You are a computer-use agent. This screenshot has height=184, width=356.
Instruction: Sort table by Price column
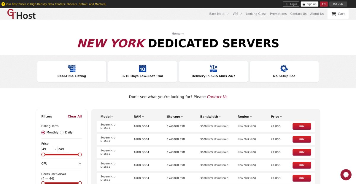tap(276, 117)
